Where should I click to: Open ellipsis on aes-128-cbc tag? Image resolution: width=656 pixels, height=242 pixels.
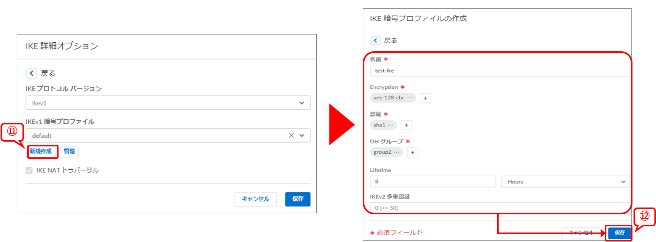409,98
